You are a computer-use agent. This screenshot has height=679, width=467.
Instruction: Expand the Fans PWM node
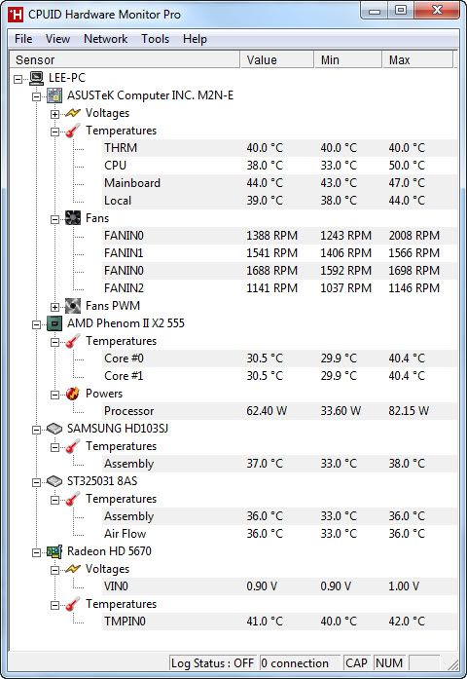(54, 308)
